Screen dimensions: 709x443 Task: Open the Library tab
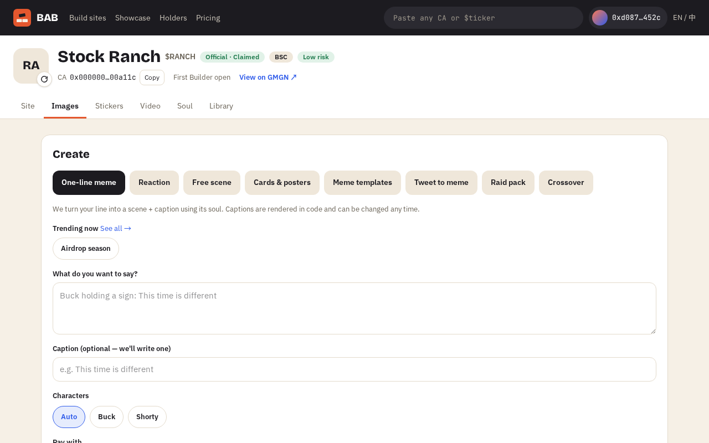(x=221, y=106)
